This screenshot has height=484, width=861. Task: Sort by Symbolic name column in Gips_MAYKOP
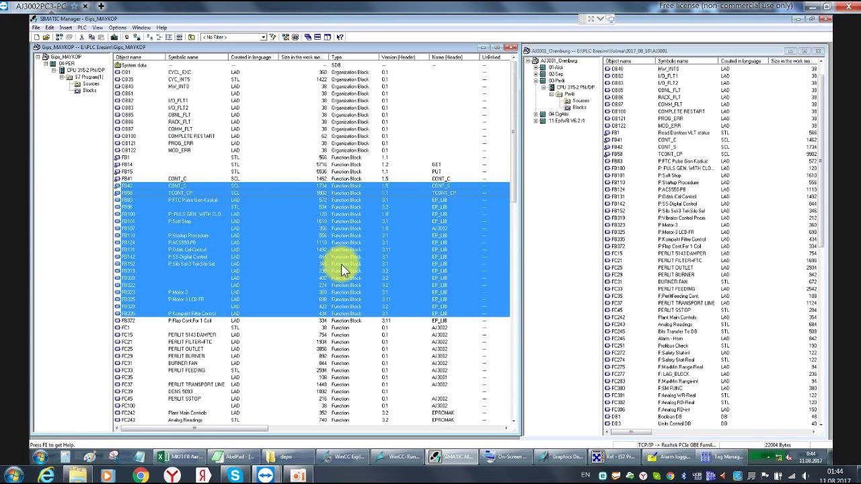(x=198, y=57)
